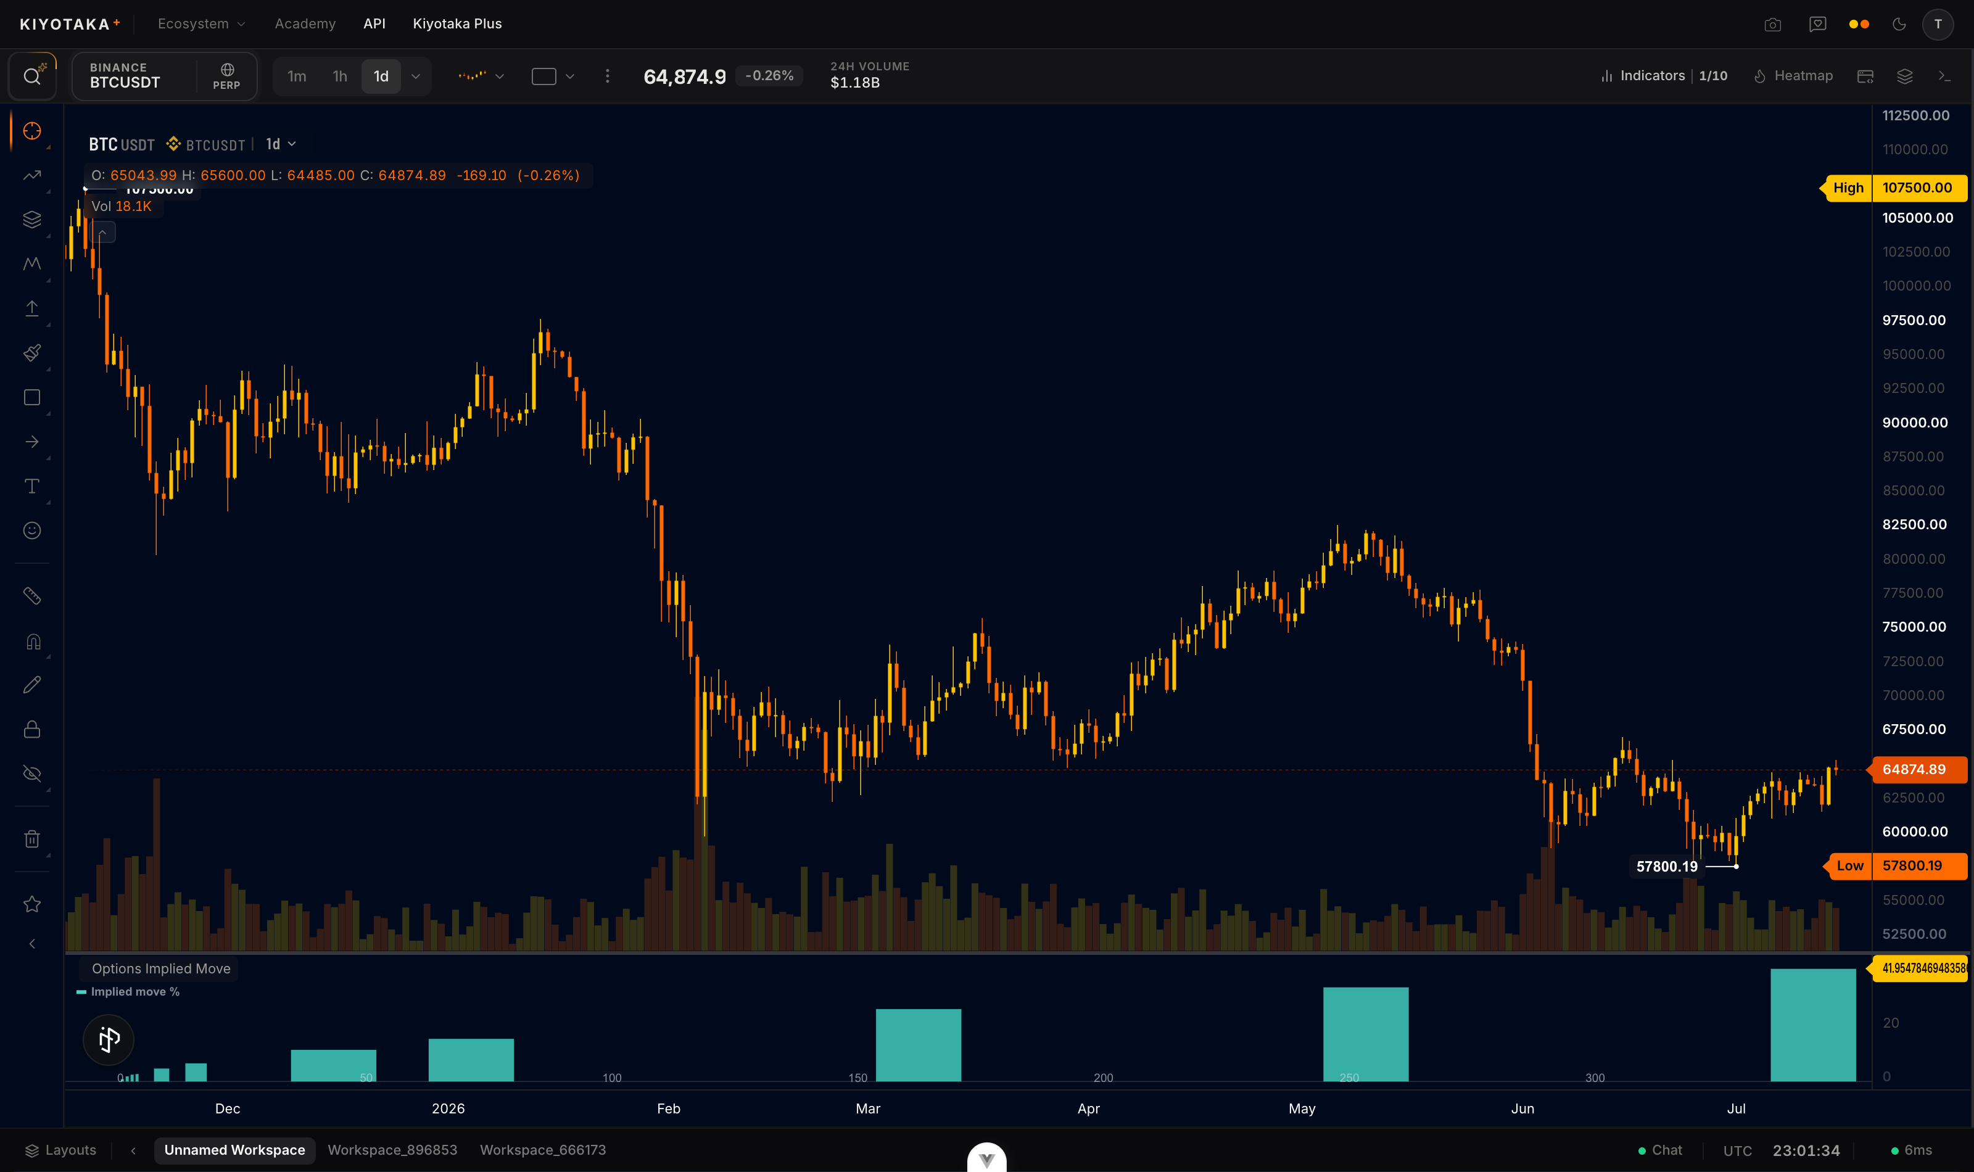Click the High 107500.00 price tag
Screen dimensions: 1974x1172
[1893, 188]
